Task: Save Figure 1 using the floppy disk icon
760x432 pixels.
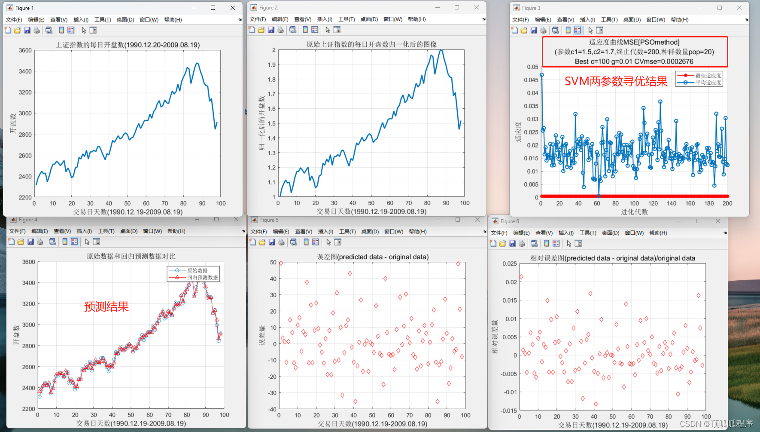Action: click(27, 30)
